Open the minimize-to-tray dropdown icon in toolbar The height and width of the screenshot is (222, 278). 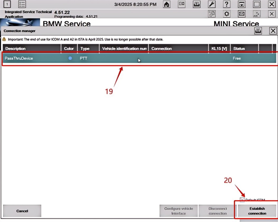pos(241,4)
